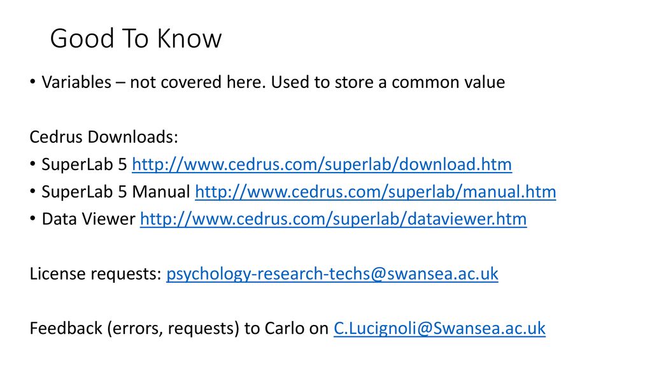The width and height of the screenshot is (652, 367).
Task: Click the 'Data Viewer' label text
Action: tap(88, 219)
